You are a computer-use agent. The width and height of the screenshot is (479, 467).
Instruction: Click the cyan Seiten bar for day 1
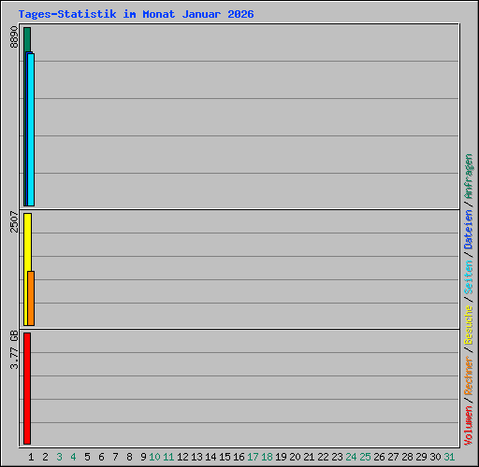[31, 130]
